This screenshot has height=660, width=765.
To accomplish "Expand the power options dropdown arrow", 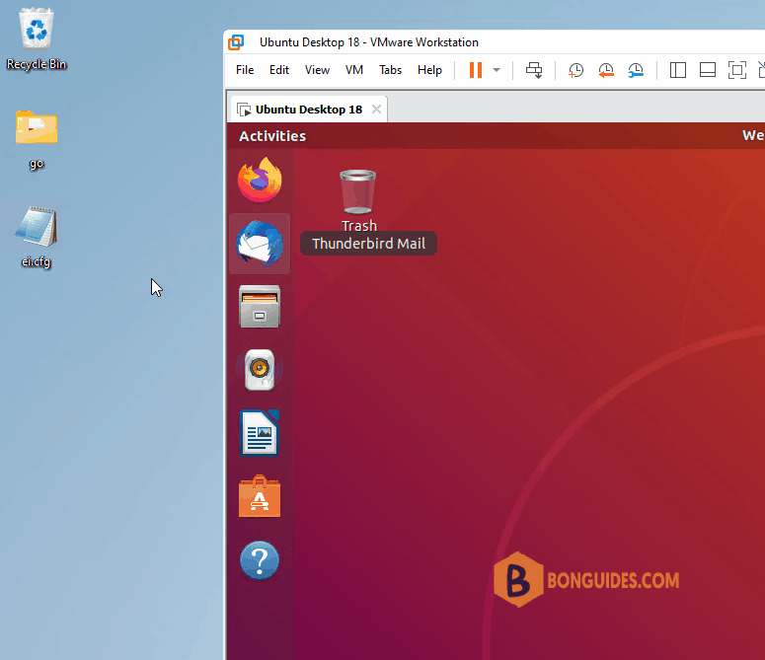I will 497,70.
